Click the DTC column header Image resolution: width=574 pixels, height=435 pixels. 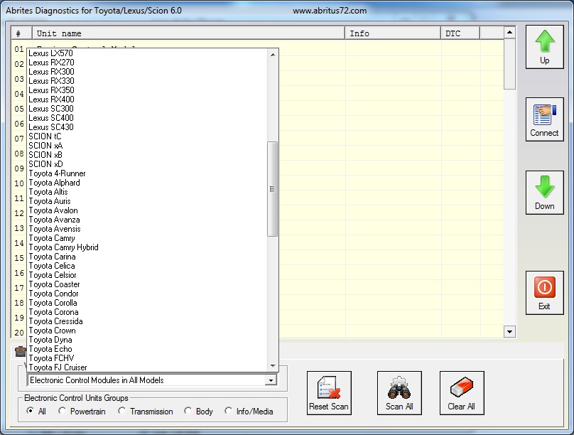coord(460,33)
